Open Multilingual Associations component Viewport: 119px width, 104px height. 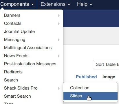pyautogui.click(x=32, y=48)
